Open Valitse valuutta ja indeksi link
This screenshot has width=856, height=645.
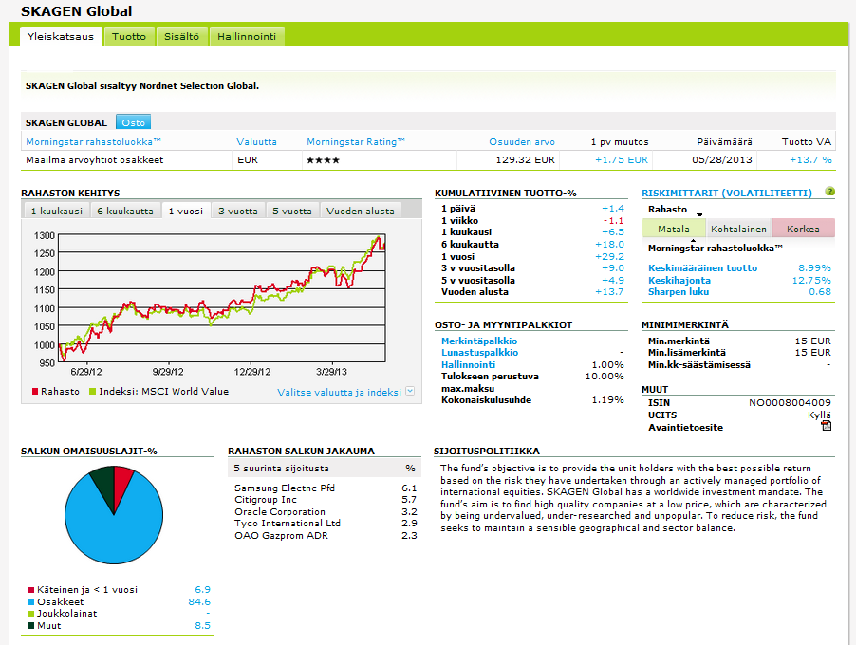(339, 392)
